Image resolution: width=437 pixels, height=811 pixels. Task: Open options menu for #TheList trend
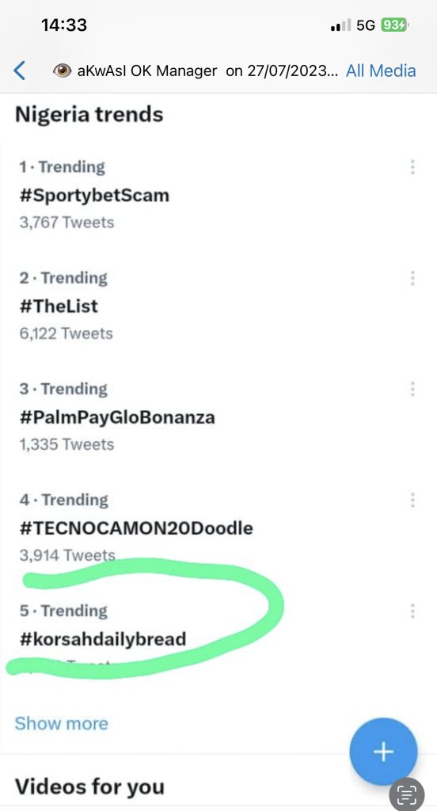(412, 278)
